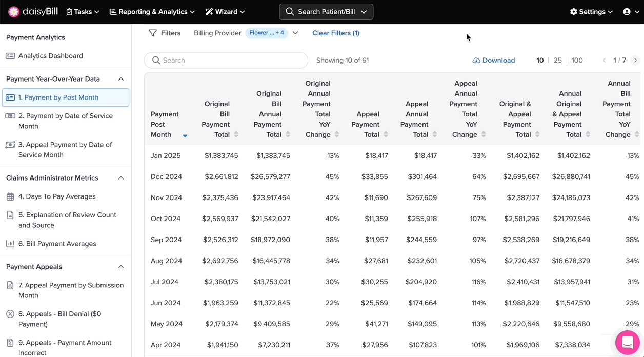Click the Analytics Dashboard sidebar icon
Viewport: 644px width, 357px height.
point(10,56)
